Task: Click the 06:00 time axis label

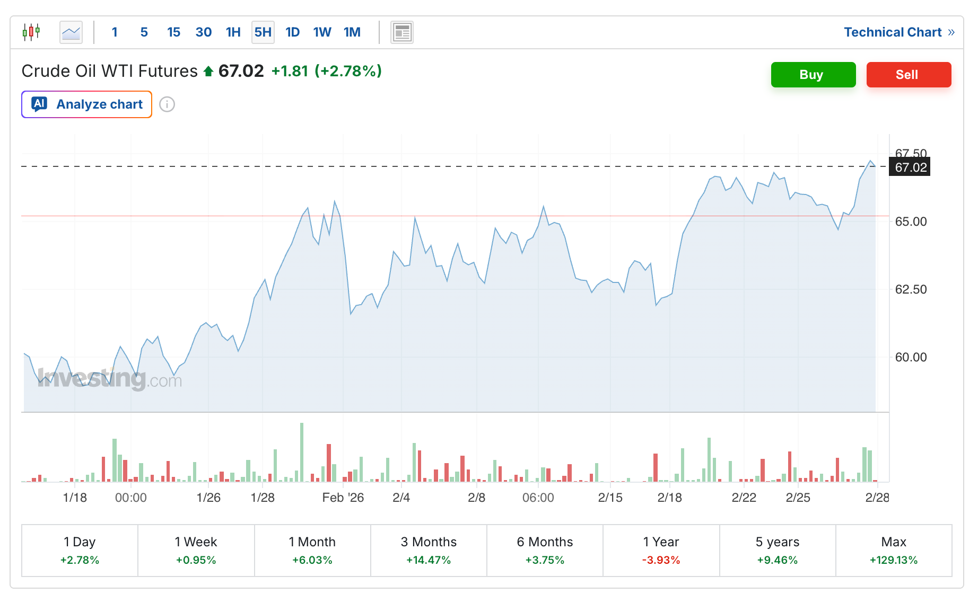Action: point(538,498)
